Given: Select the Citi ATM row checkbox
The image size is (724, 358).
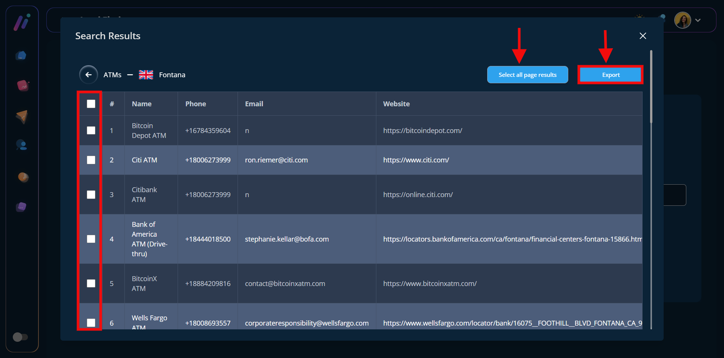Looking at the screenshot, I should (91, 160).
